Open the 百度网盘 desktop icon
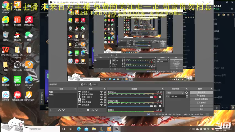The height and width of the screenshot is (132, 235). 6,96
